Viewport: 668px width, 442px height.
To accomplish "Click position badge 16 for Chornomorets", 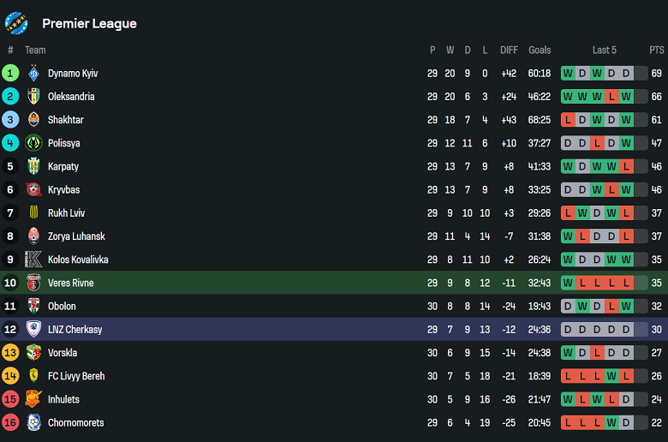I will (x=10, y=422).
